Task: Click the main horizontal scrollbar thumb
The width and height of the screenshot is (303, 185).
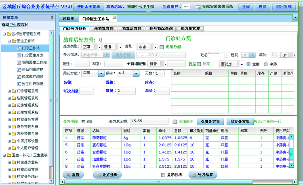Action: point(158,182)
